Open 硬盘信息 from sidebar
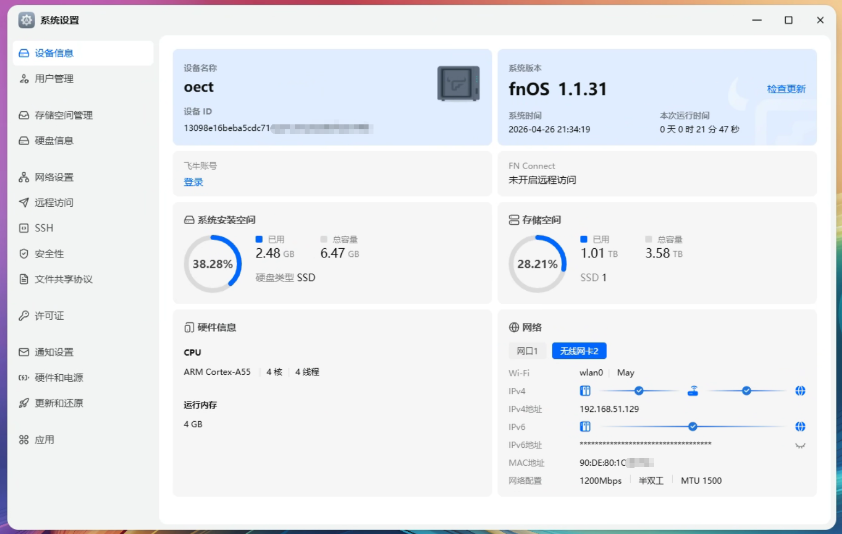The height and width of the screenshot is (534, 842). point(54,141)
